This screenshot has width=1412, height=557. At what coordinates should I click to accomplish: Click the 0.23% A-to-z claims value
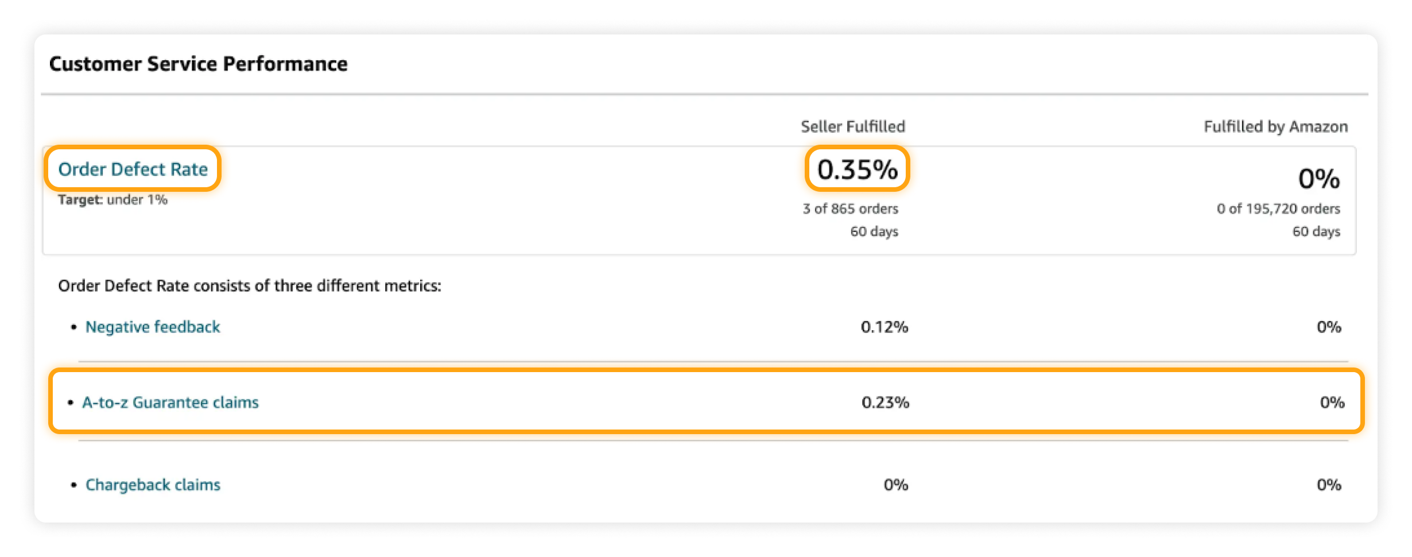(x=885, y=403)
